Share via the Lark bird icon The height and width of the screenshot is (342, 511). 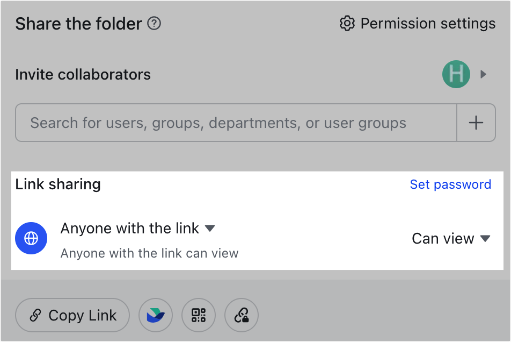click(x=156, y=315)
